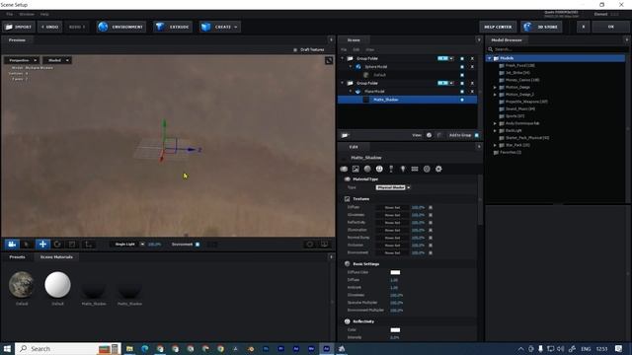Switch to the Presets tab

[x=17, y=257]
